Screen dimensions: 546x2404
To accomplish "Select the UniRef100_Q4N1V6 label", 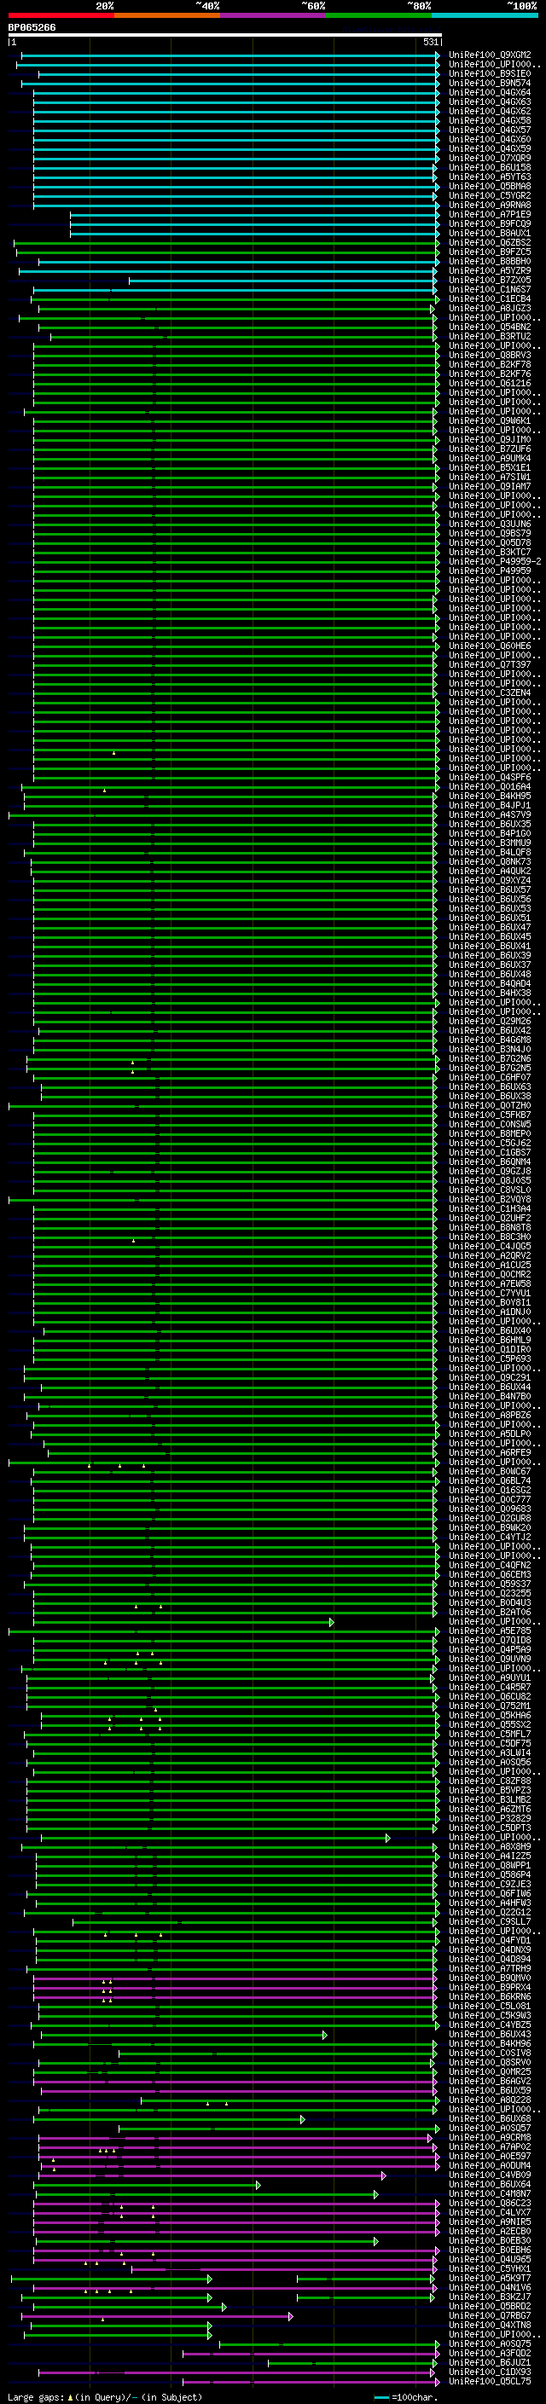I will [490, 2287].
